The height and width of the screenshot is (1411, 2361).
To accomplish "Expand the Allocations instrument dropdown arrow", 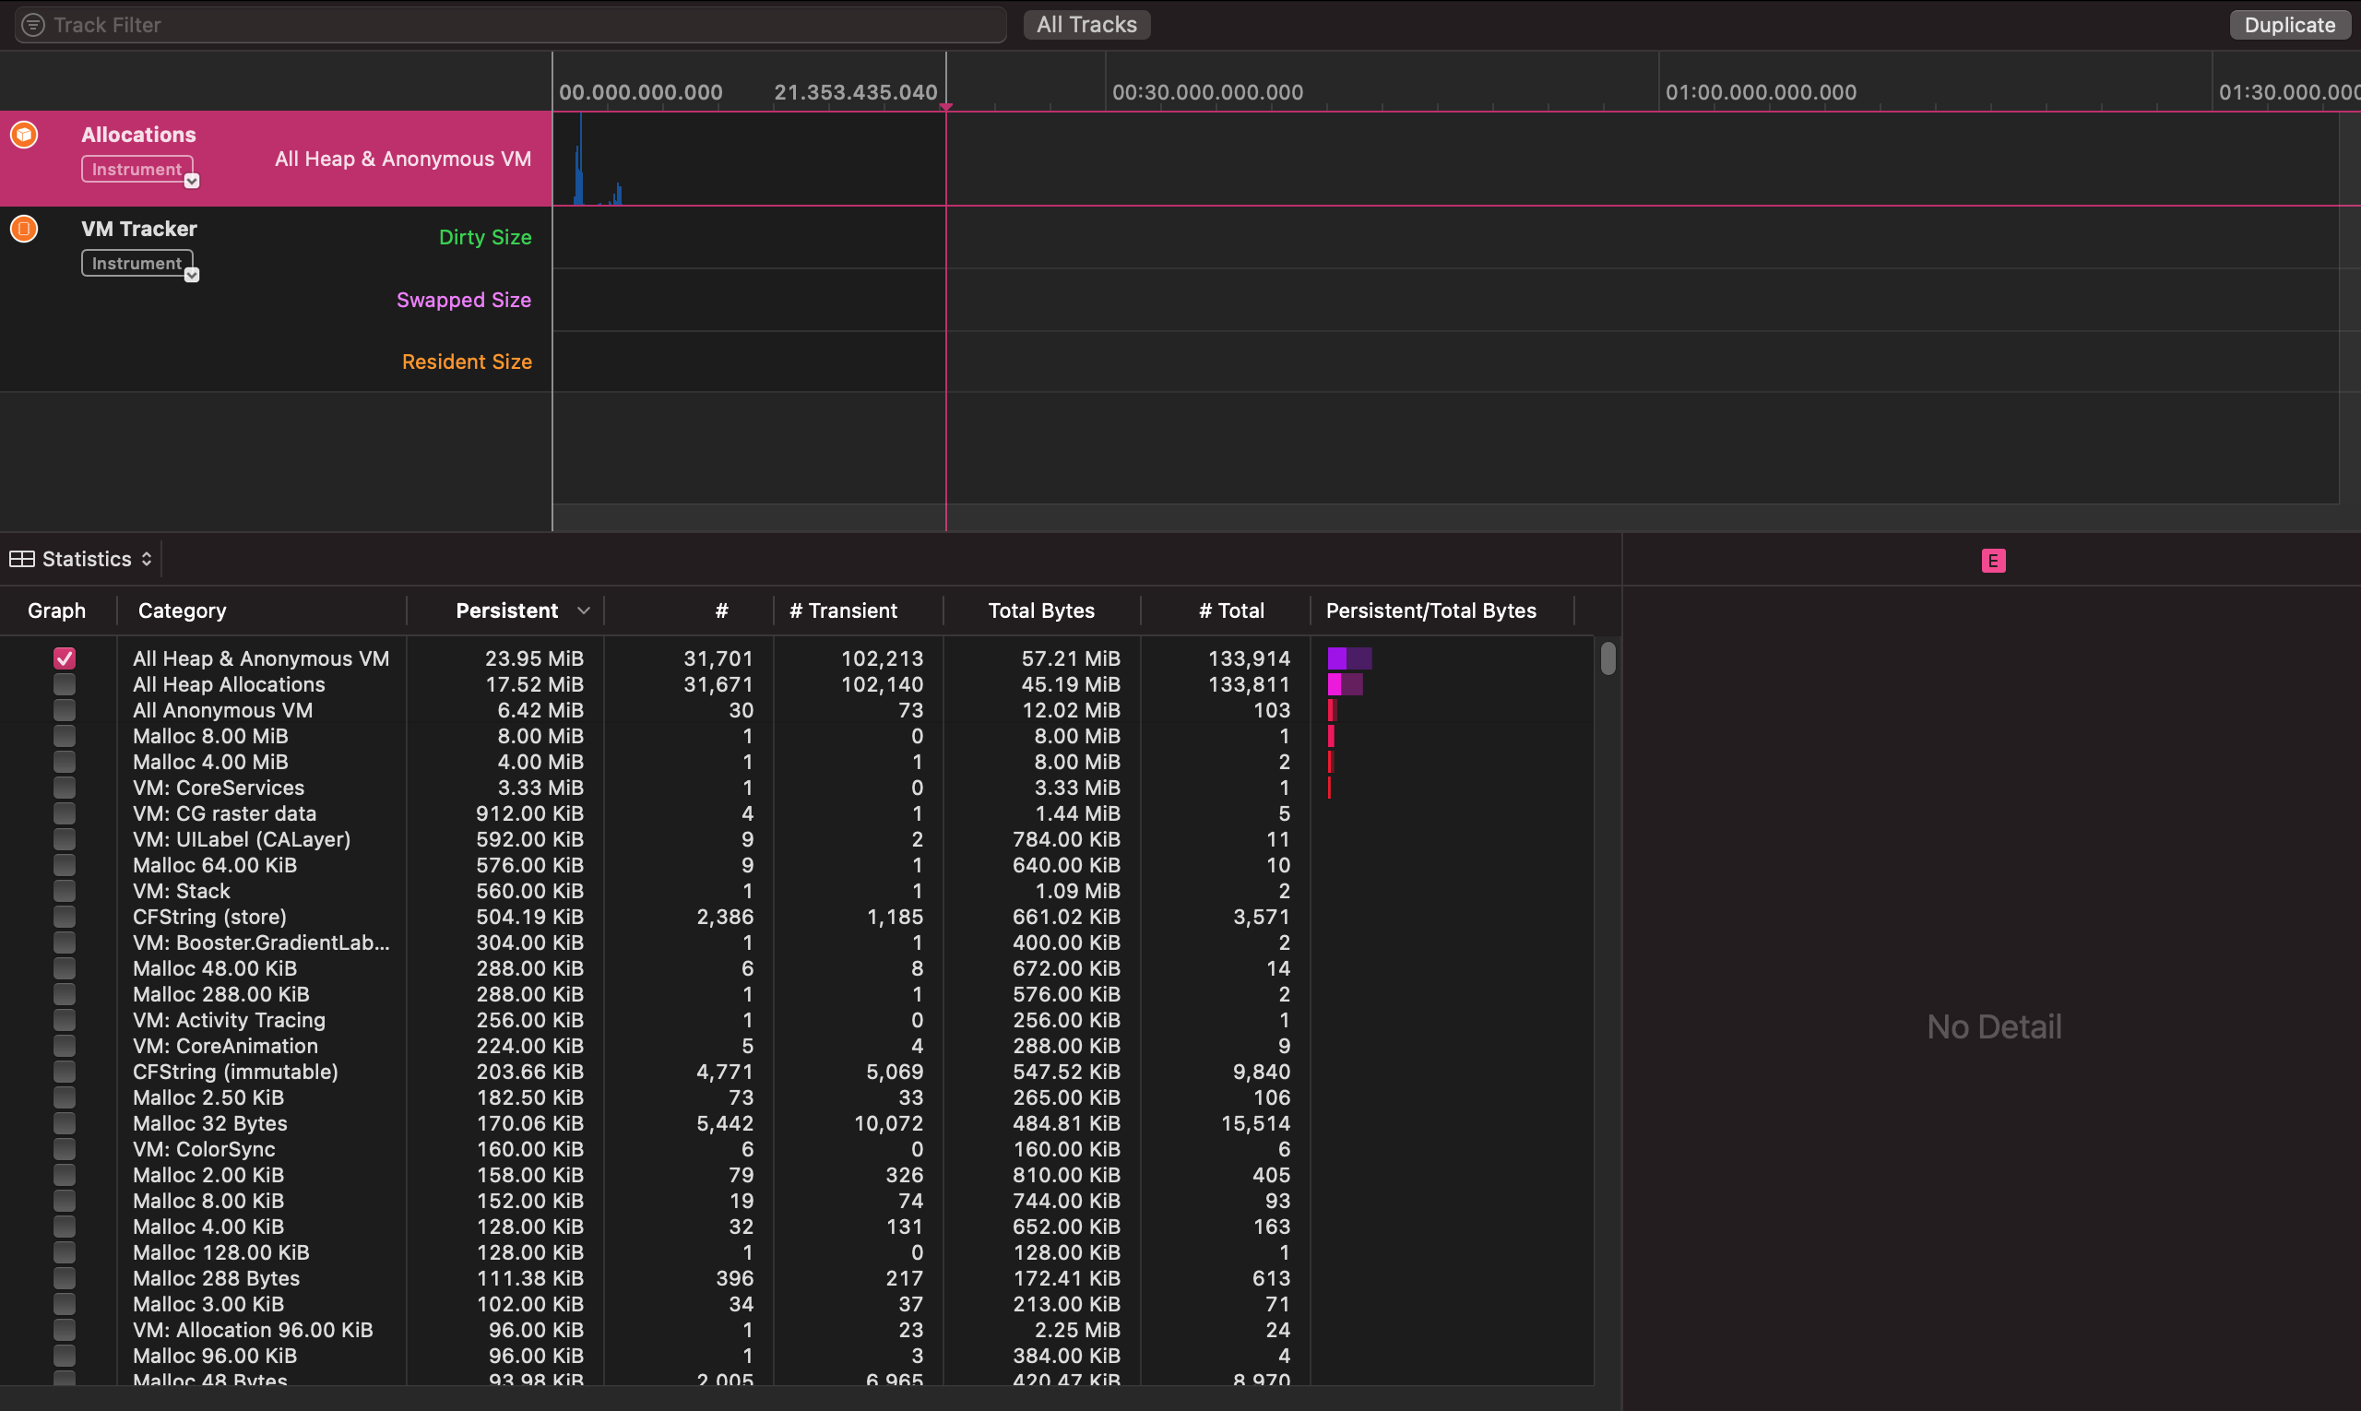I will pos(192,182).
